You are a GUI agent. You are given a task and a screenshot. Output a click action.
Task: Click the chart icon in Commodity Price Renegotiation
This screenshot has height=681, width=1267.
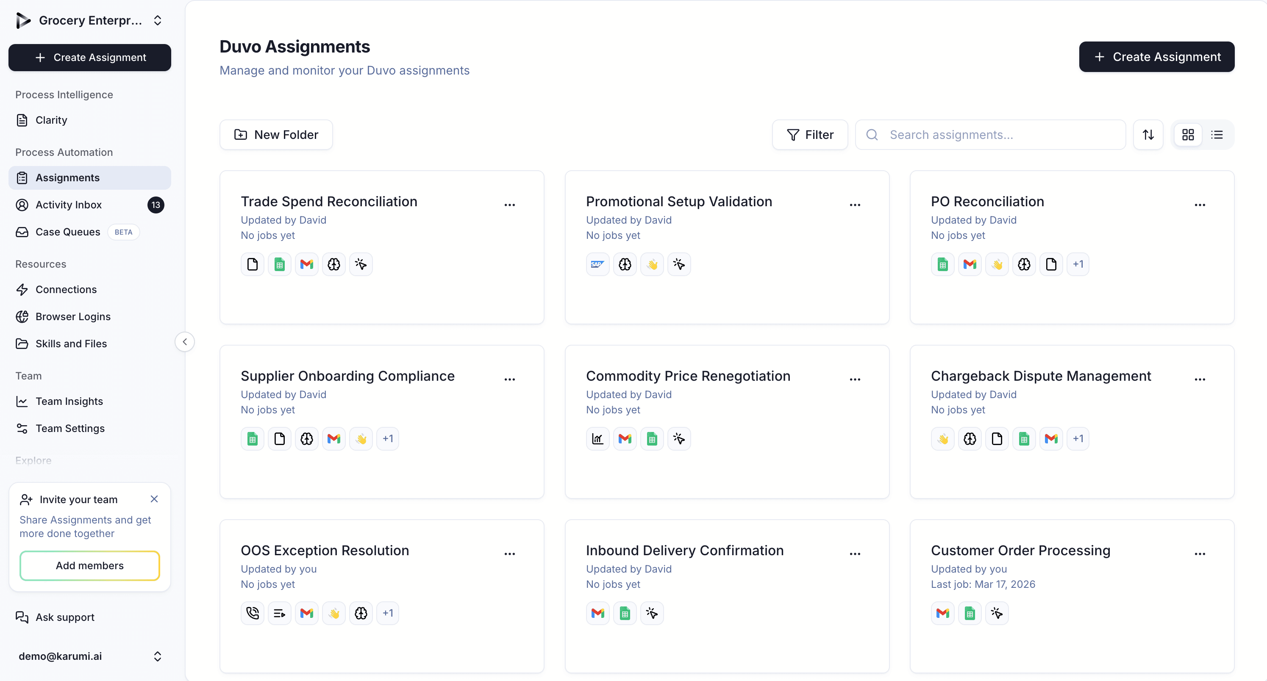(597, 439)
